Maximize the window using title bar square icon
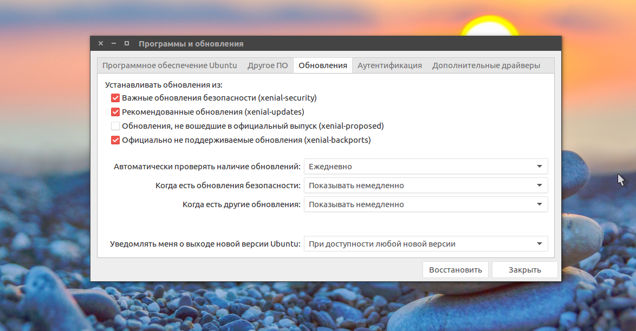Image resolution: width=636 pixels, height=331 pixels. pos(127,44)
